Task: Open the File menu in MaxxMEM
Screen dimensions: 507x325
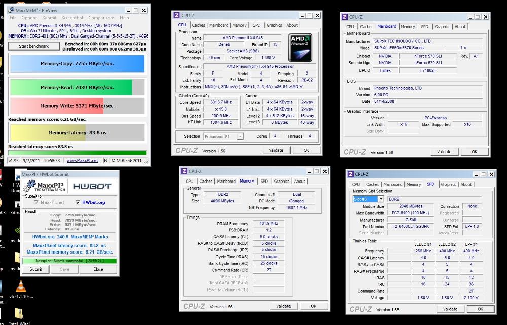Action: coord(13,18)
